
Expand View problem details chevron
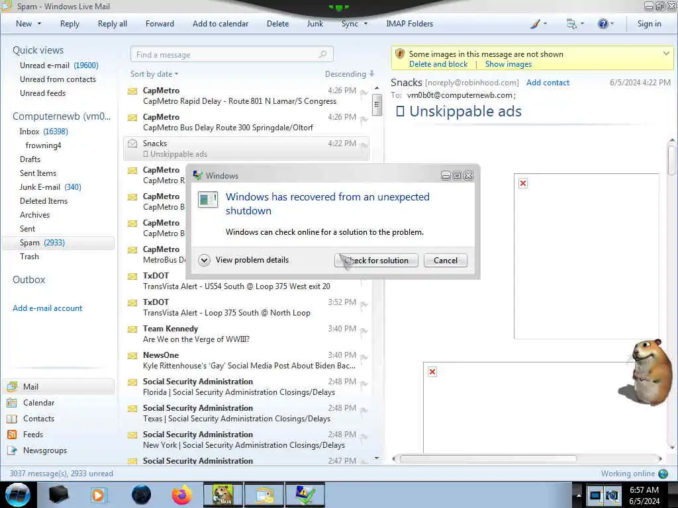[x=204, y=260]
